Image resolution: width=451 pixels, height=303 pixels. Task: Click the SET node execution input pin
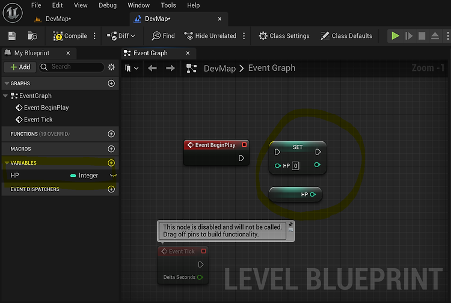click(x=277, y=151)
